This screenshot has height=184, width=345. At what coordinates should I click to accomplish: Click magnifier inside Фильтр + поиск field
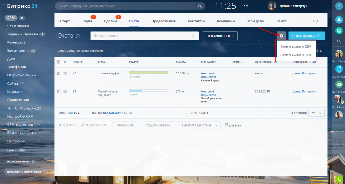click(x=193, y=36)
